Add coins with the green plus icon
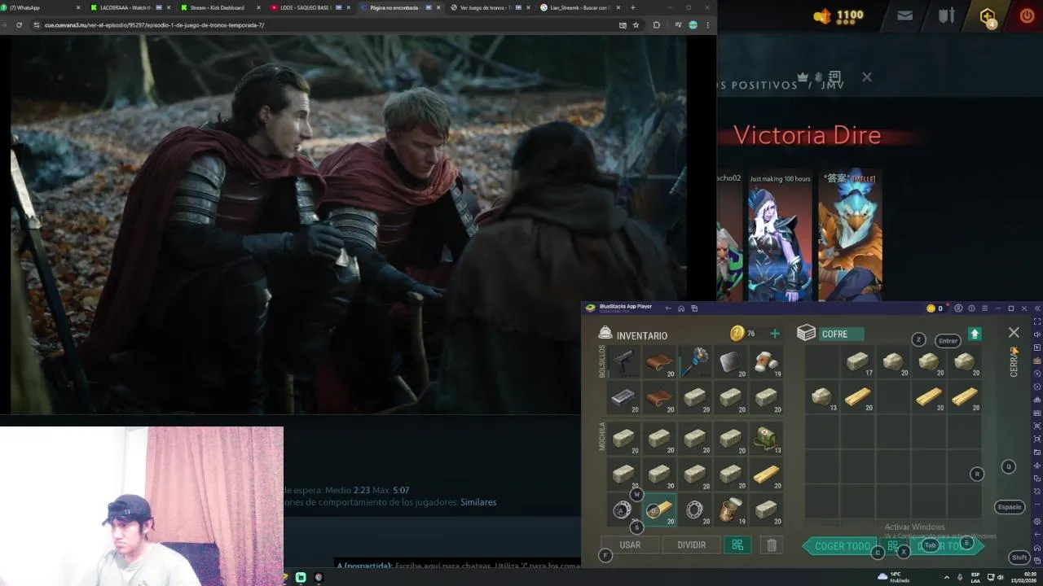This screenshot has width=1043, height=586. tap(775, 334)
